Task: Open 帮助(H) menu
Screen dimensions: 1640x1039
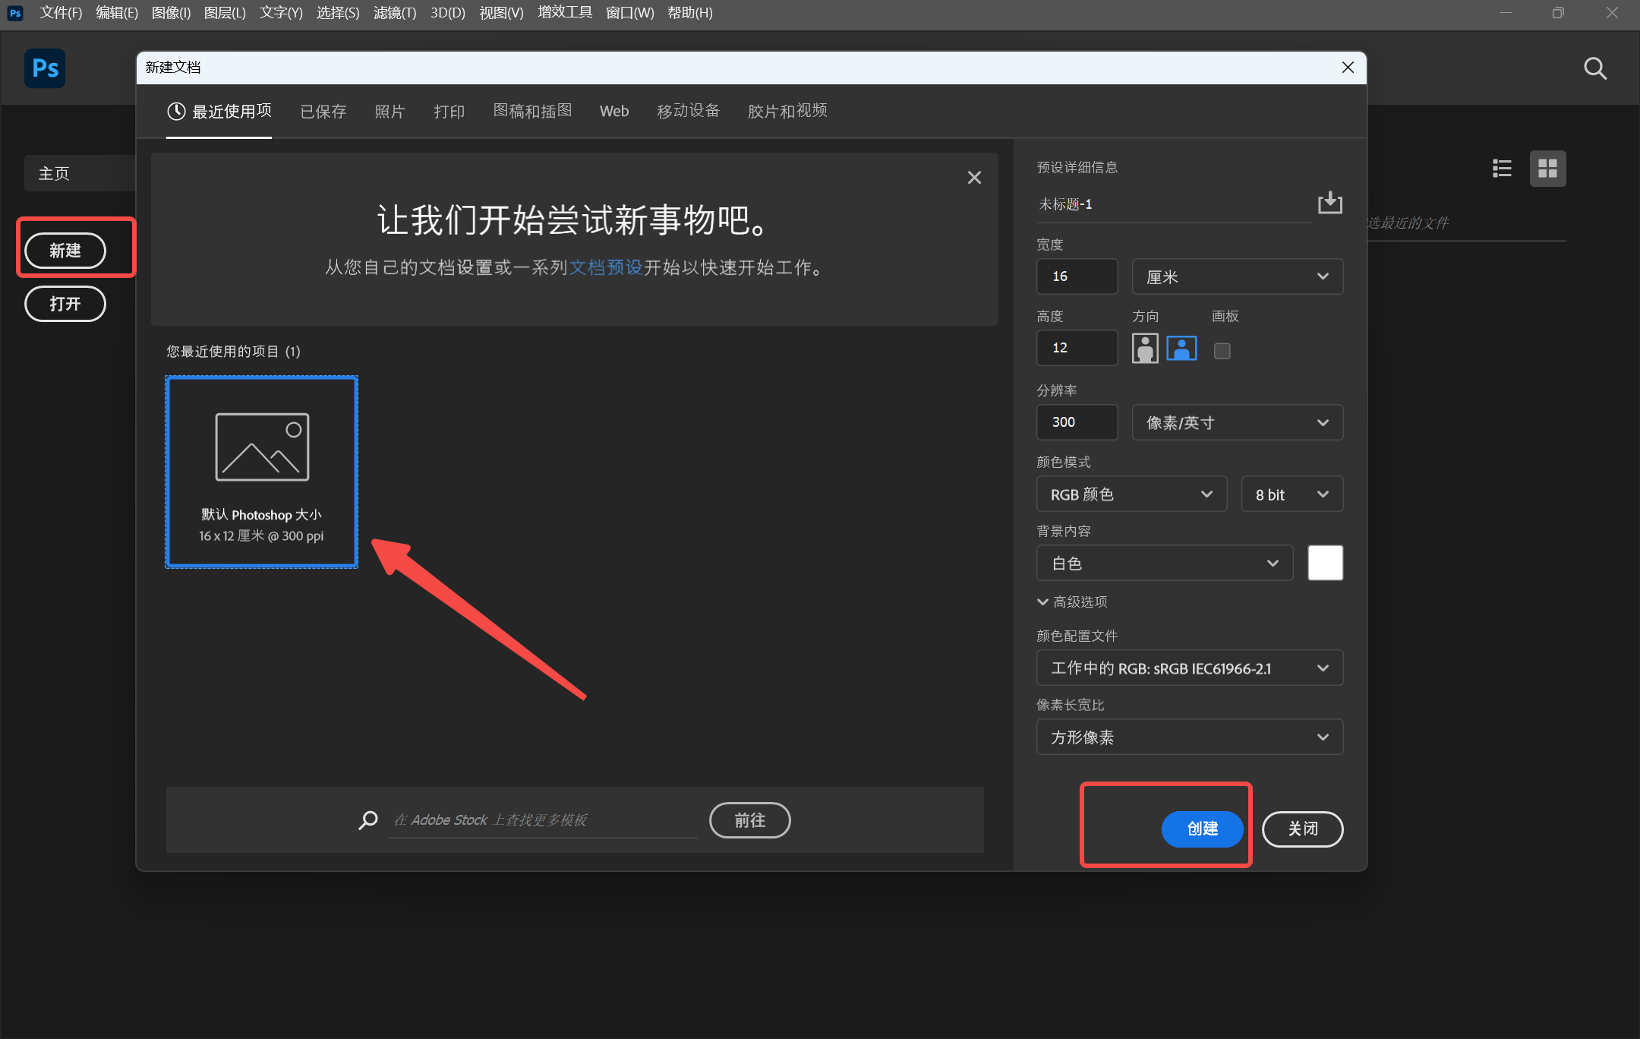Action: [x=690, y=13]
